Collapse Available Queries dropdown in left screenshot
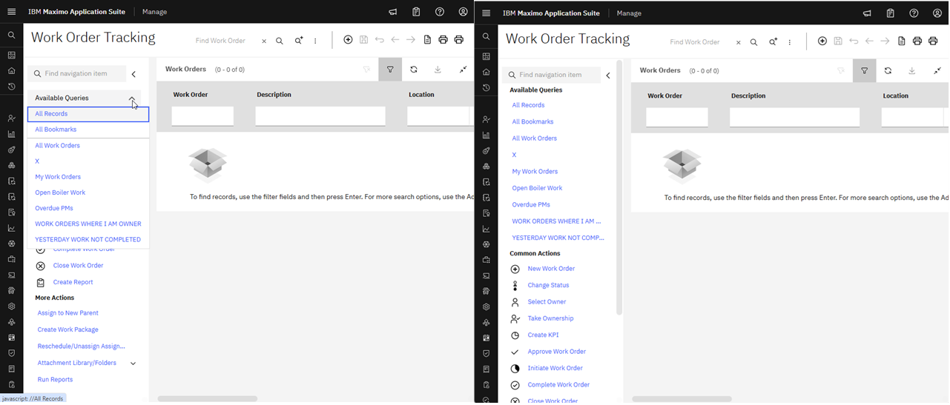 pyautogui.click(x=132, y=98)
